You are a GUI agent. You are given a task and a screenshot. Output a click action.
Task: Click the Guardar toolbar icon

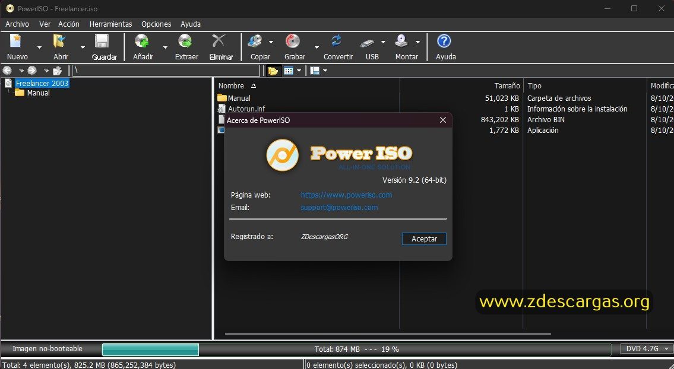[102, 42]
